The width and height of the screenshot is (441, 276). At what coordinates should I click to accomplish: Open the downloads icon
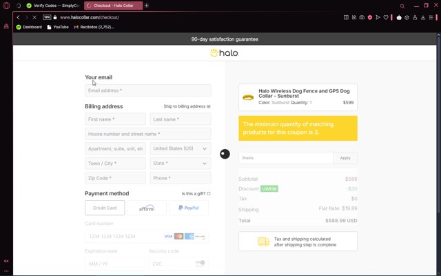422,17
